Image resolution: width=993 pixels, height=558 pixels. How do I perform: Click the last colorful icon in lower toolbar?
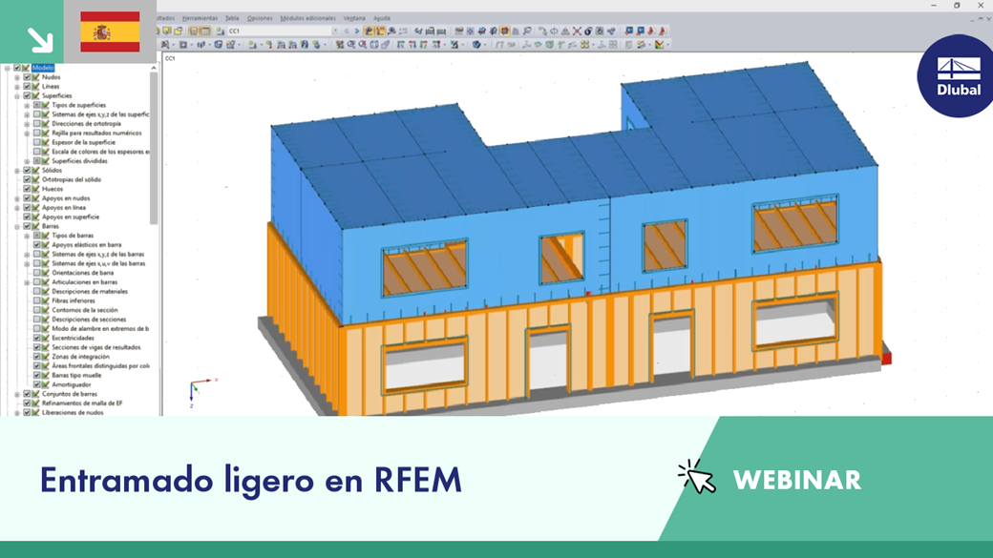point(659,45)
